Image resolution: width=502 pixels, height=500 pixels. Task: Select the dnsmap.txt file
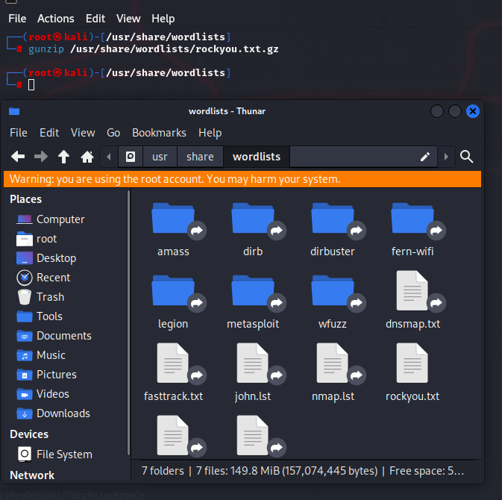(412, 301)
